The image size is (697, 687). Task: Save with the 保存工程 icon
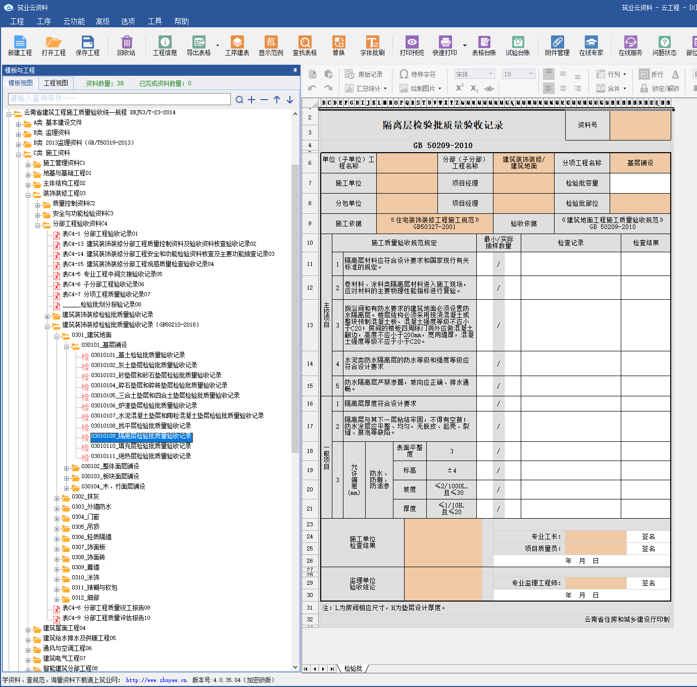click(87, 45)
